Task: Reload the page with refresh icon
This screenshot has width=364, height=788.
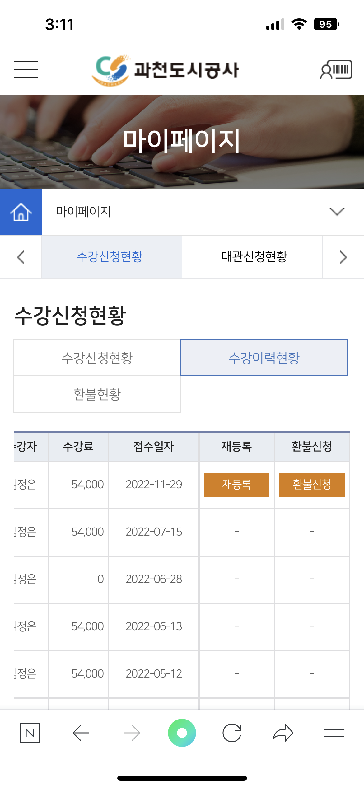Action: click(232, 733)
